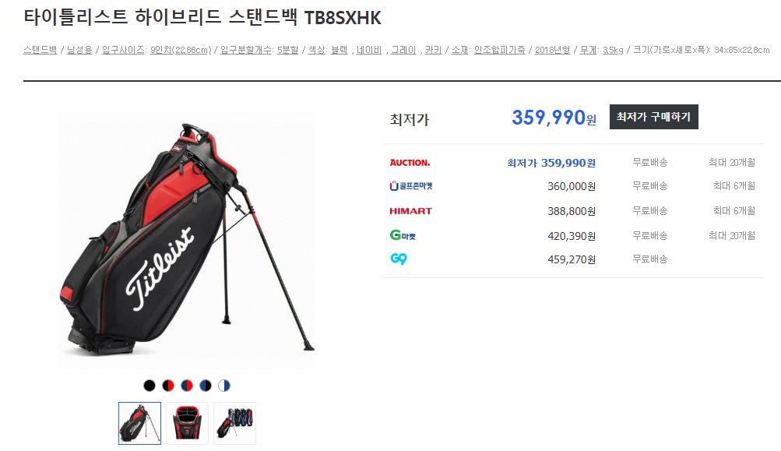Open the 스탠드백 category link
781x451 pixels.
40,50
